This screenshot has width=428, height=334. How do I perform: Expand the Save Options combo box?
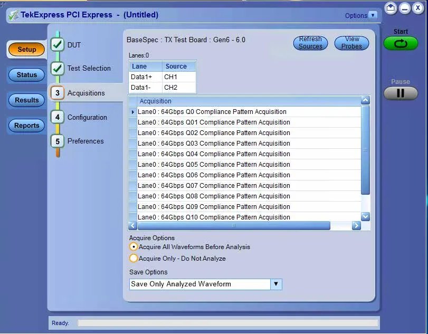click(275, 284)
